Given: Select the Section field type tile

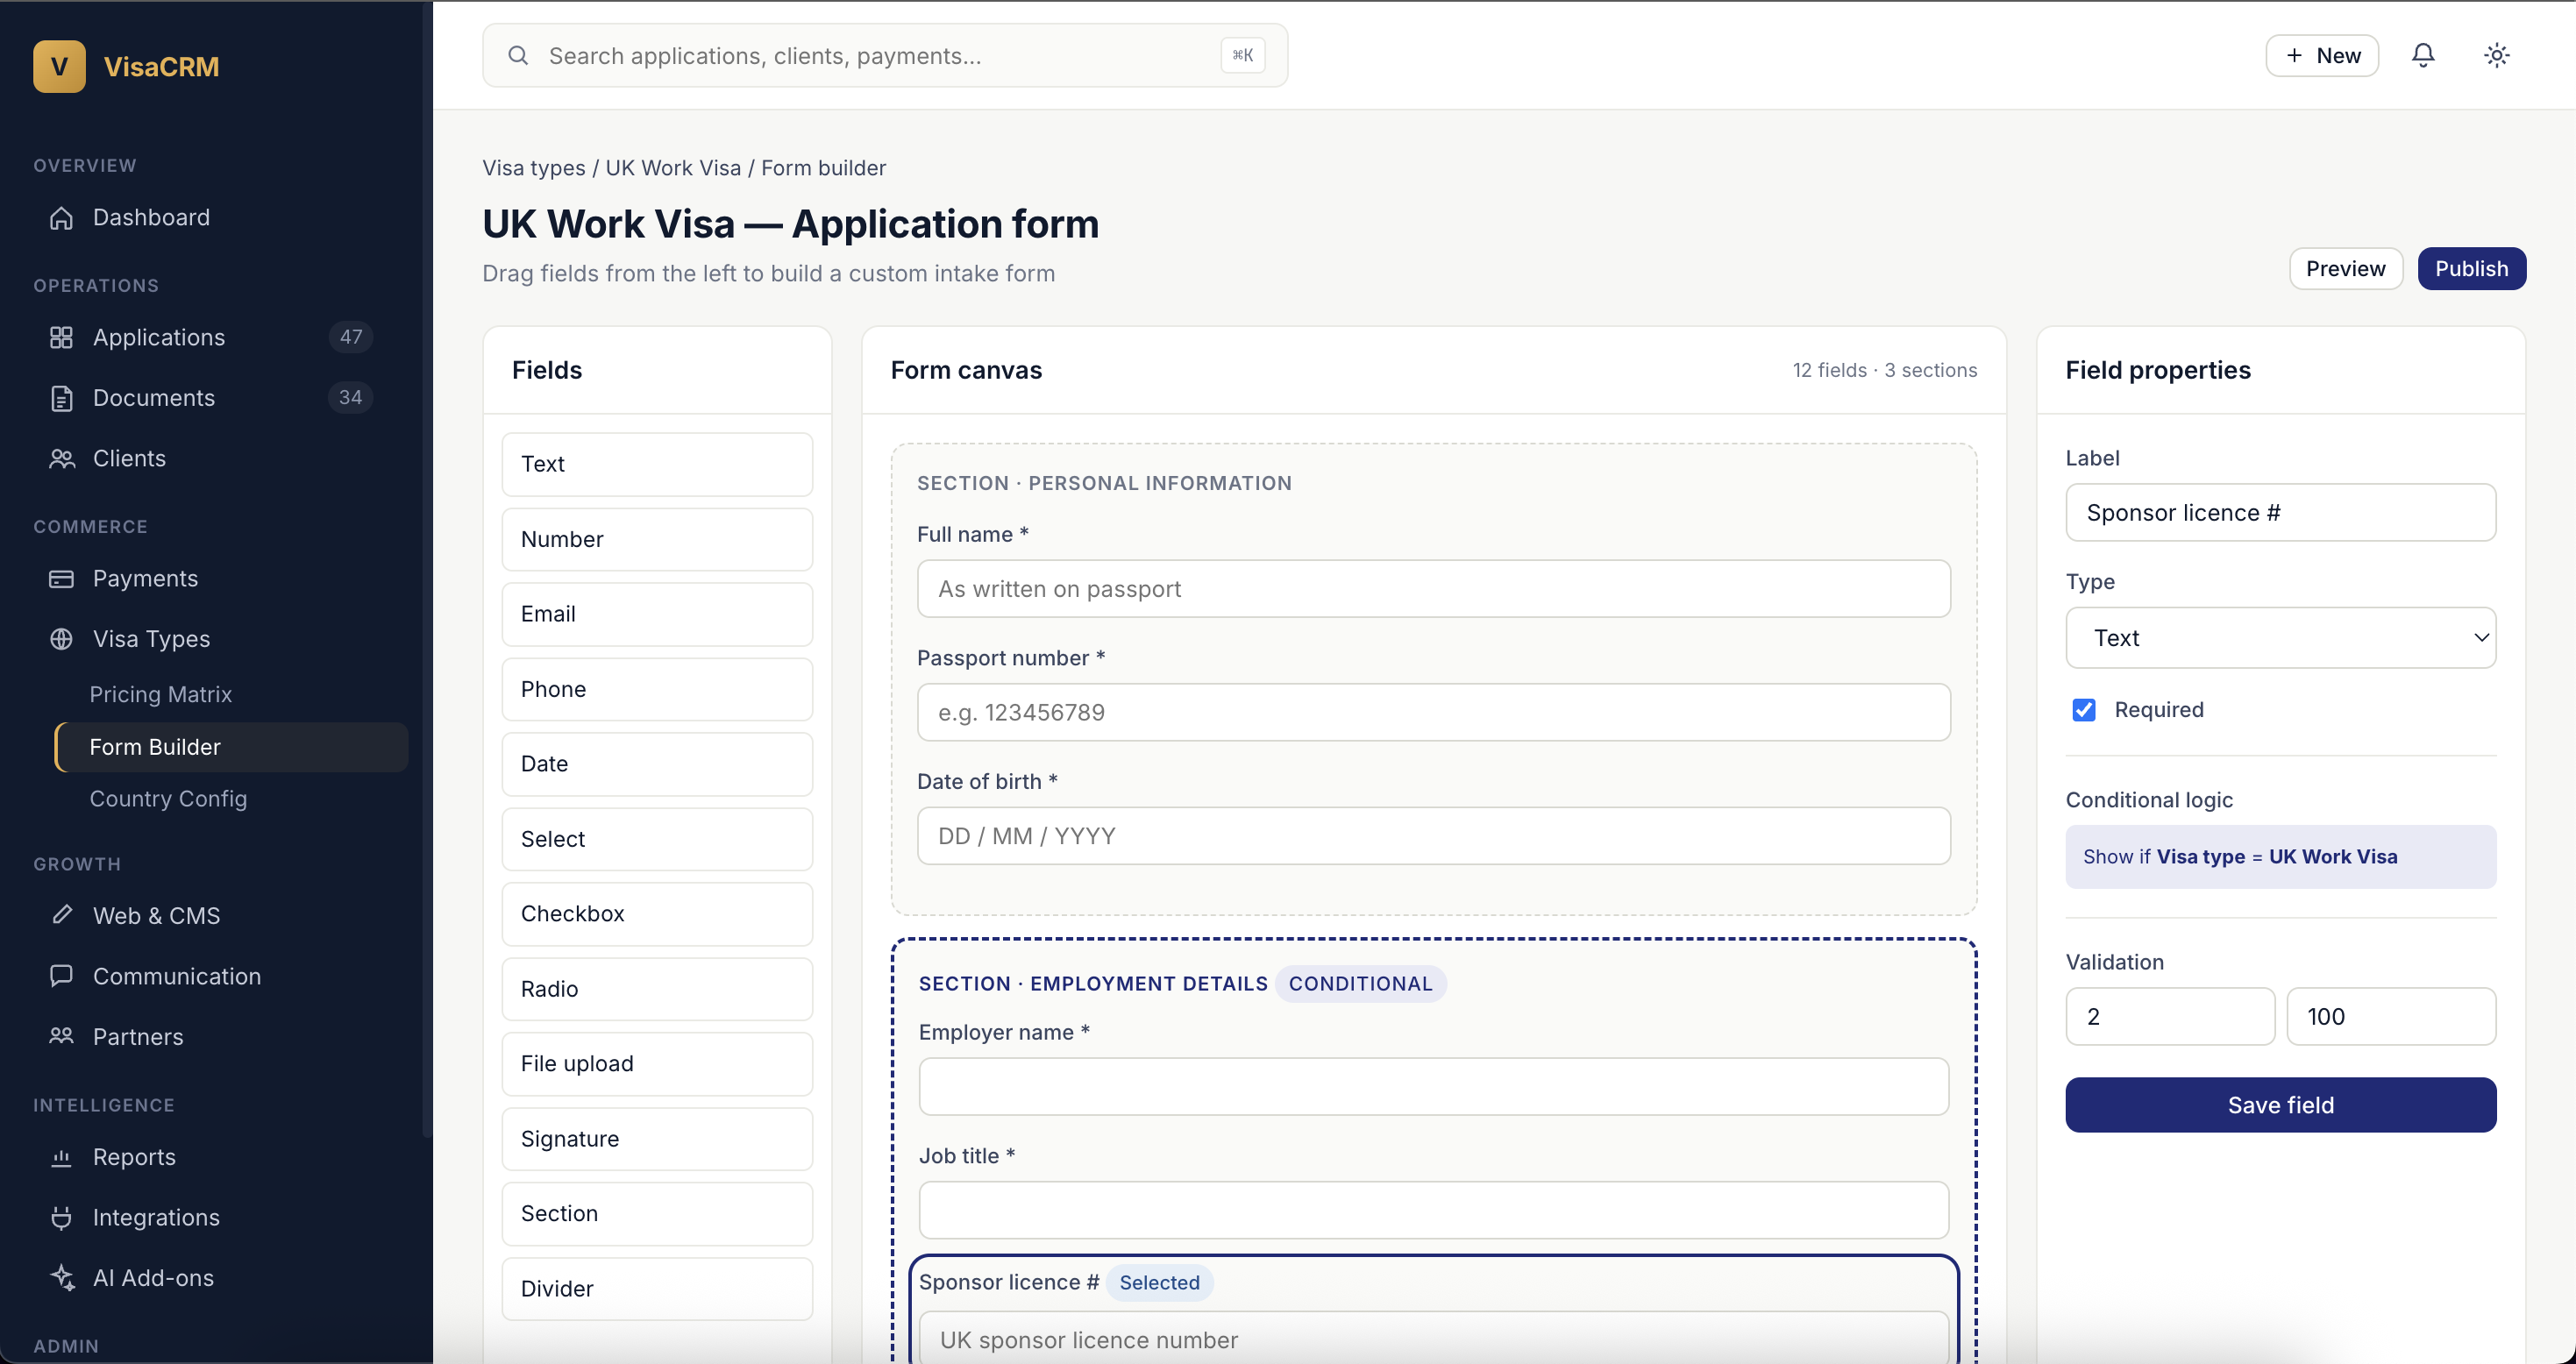Looking at the screenshot, I should click(657, 1214).
